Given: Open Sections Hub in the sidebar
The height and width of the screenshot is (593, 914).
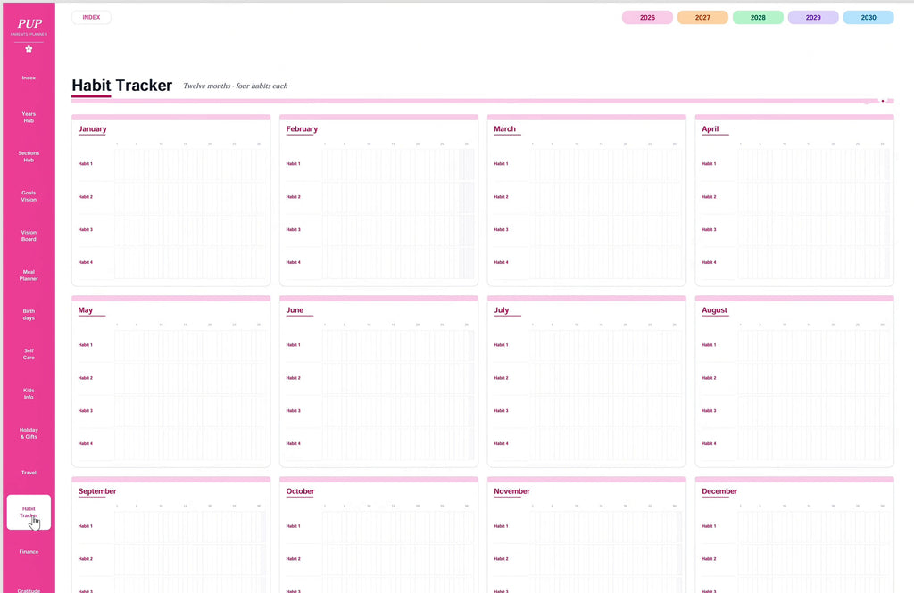Looking at the screenshot, I should coord(29,156).
